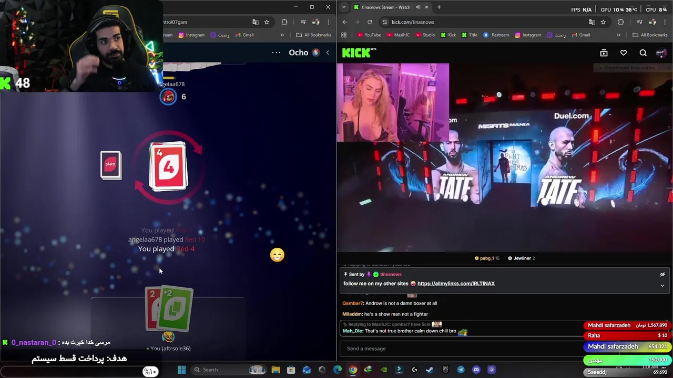Open Title bookmark
The width and height of the screenshot is (673, 378).
click(x=470, y=35)
